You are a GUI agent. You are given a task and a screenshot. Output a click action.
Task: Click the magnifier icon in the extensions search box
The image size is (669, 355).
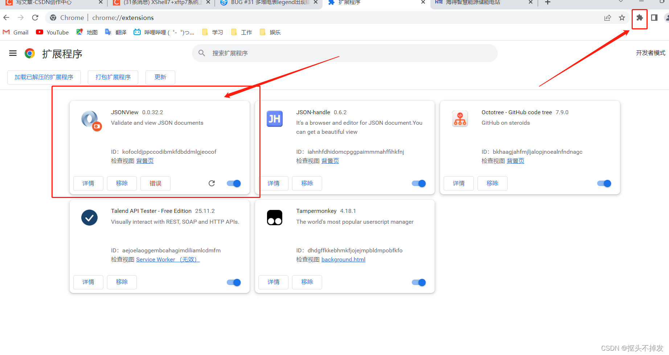tap(202, 53)
